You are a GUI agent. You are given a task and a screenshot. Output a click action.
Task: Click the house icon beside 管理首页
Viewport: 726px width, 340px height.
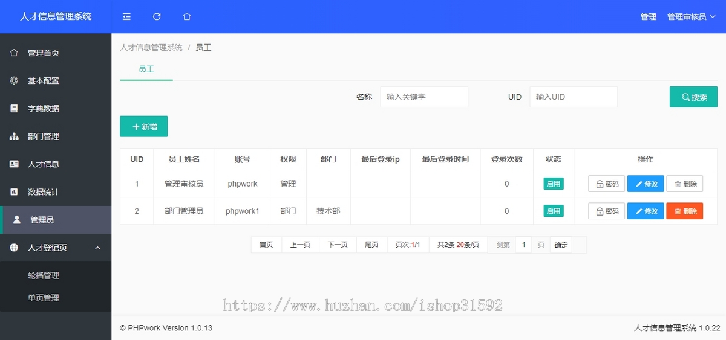tap(14, 53)
